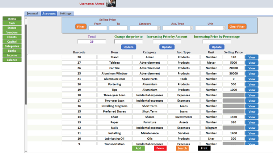Open Balance in the sidebar
This screenshot has height=153, width=273.
[x=12, y=60]
